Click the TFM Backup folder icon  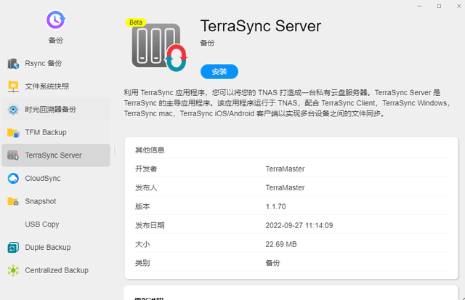13,132
